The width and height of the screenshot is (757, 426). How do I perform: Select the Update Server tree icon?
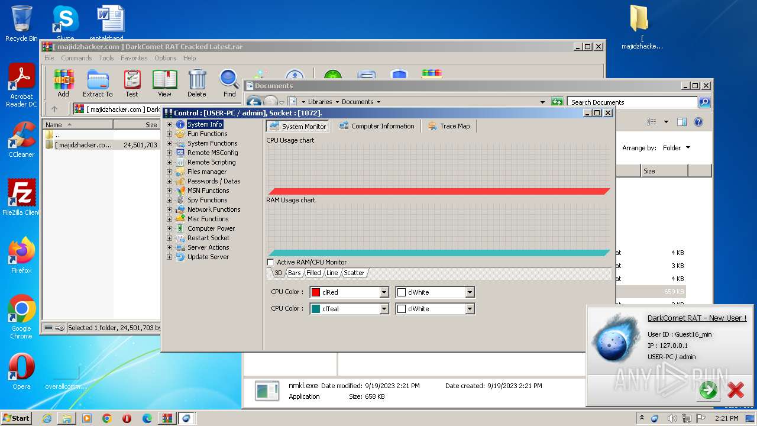pos(180,257)
